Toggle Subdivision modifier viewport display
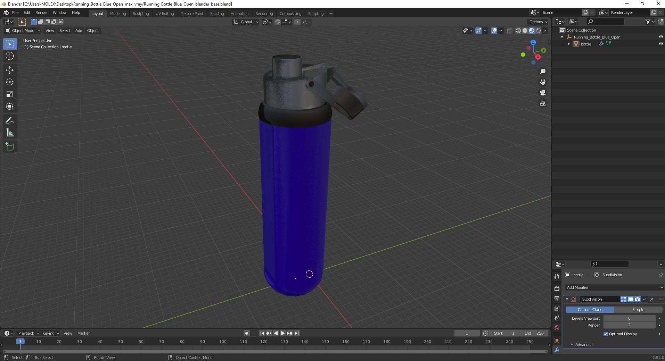Image resolution: width=665 pixels, height=361 pixels. tap(630, 299)
